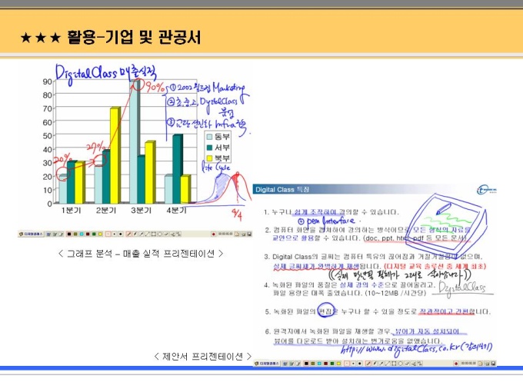
Task: Select the rectangle tool on proposal toolbar
Action: (x=395, y=364)
